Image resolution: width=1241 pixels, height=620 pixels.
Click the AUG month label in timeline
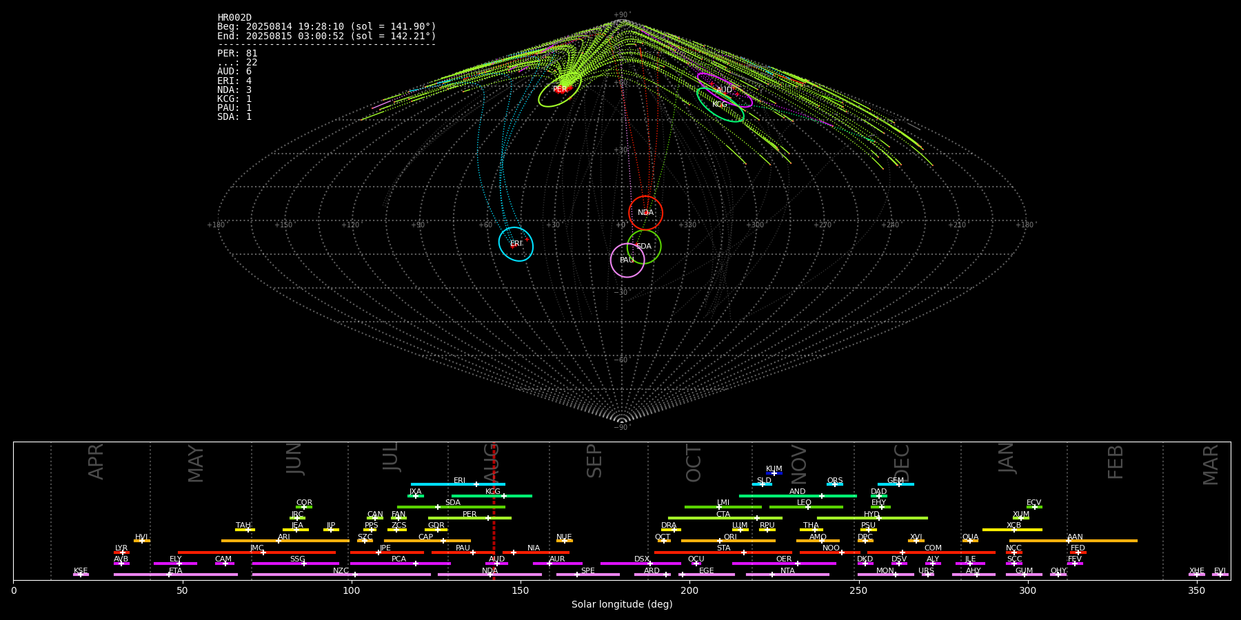(x=491, y=464)
